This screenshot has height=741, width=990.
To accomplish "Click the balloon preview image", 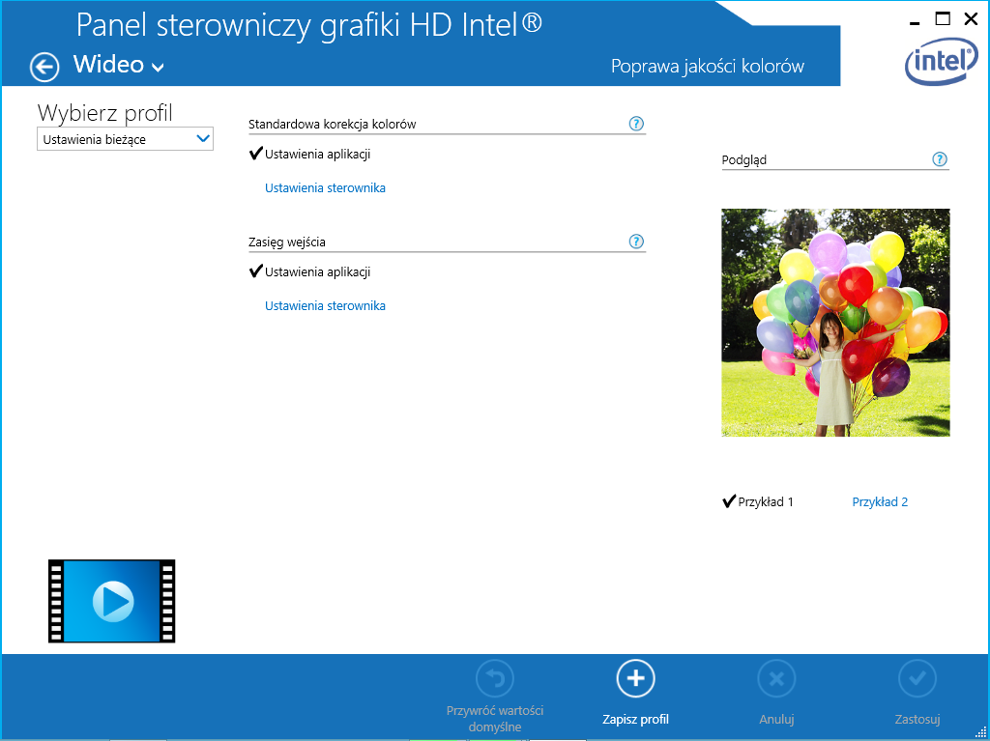I will tap(835, 323).
